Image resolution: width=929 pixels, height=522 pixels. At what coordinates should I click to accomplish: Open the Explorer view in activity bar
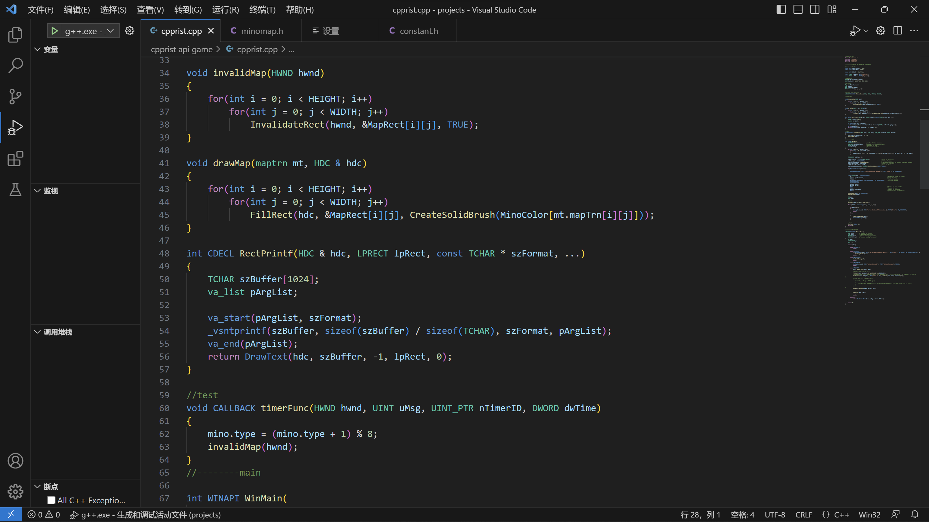coord(15,34)
